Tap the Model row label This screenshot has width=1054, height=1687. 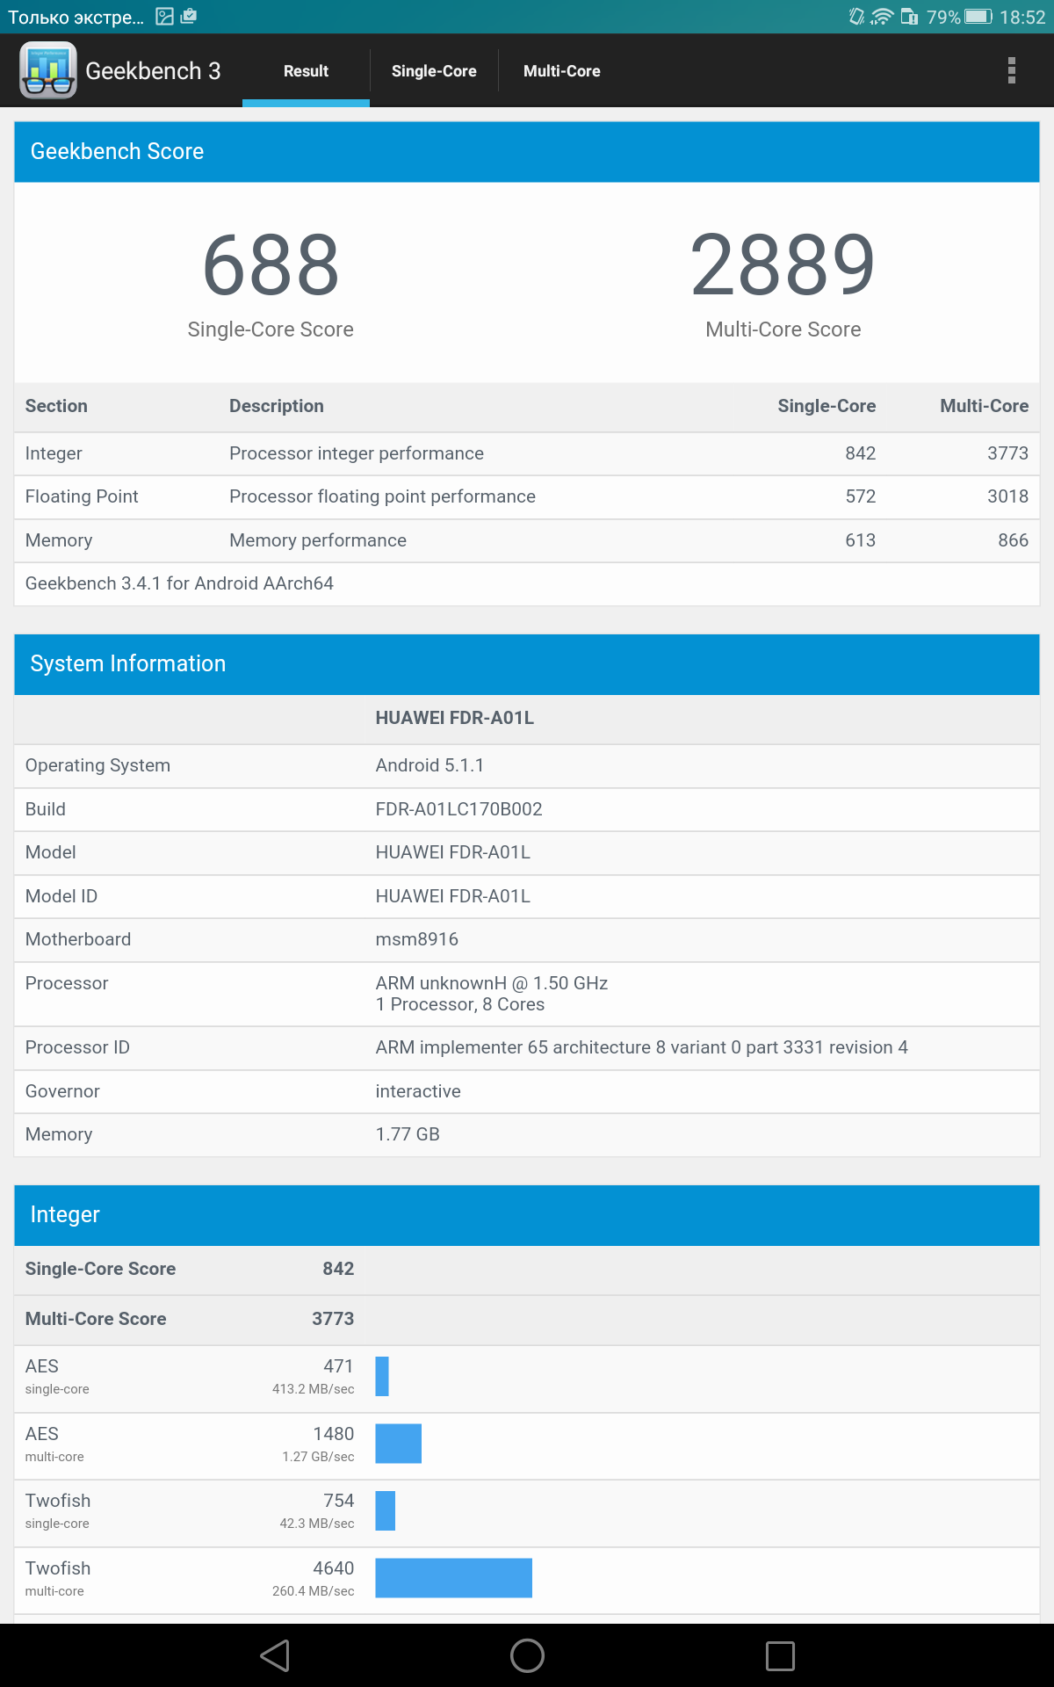tap(50, 852)
